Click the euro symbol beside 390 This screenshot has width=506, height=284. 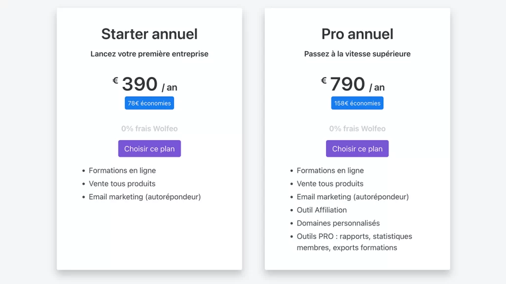pyautogui.click(x=115, y=80)
